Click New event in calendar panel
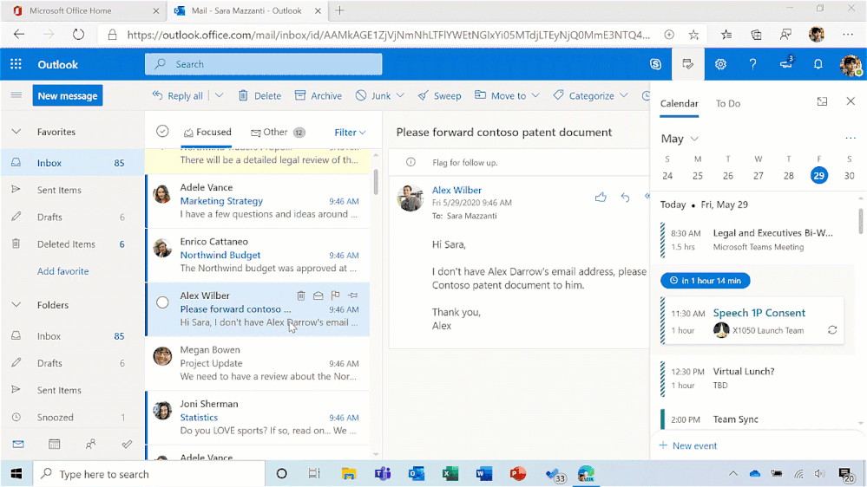 tap(688, 445)
